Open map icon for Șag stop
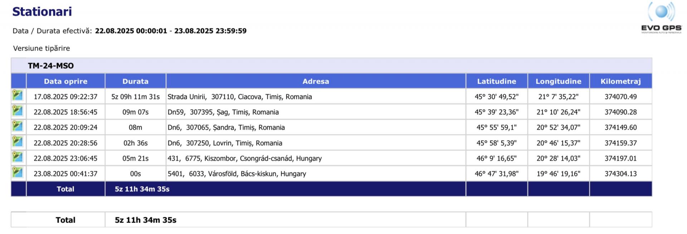This screenshot has width=687, height=234. point(18,111)
